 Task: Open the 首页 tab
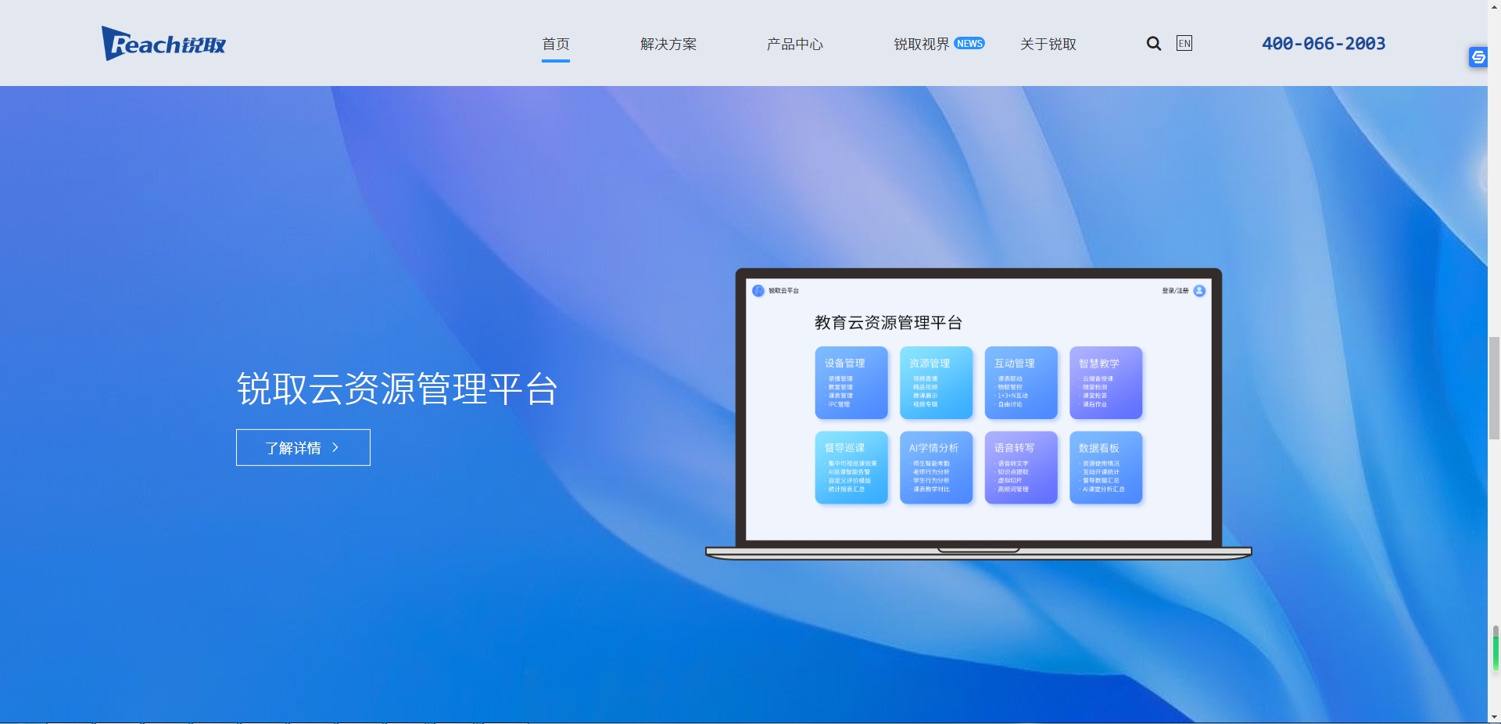[556, 45]
